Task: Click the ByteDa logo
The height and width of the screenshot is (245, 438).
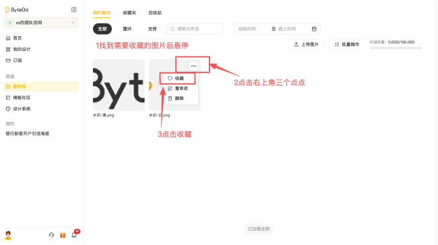Action: 16,10
